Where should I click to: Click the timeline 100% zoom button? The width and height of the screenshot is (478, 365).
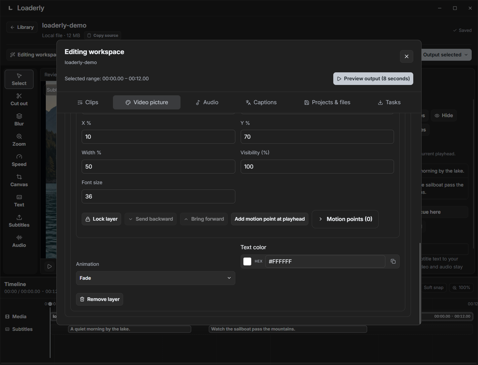pos(461,288)
